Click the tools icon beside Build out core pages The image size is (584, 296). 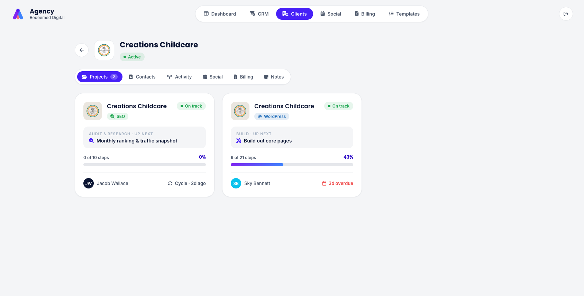pyautogui.click(x=239, y=141)
